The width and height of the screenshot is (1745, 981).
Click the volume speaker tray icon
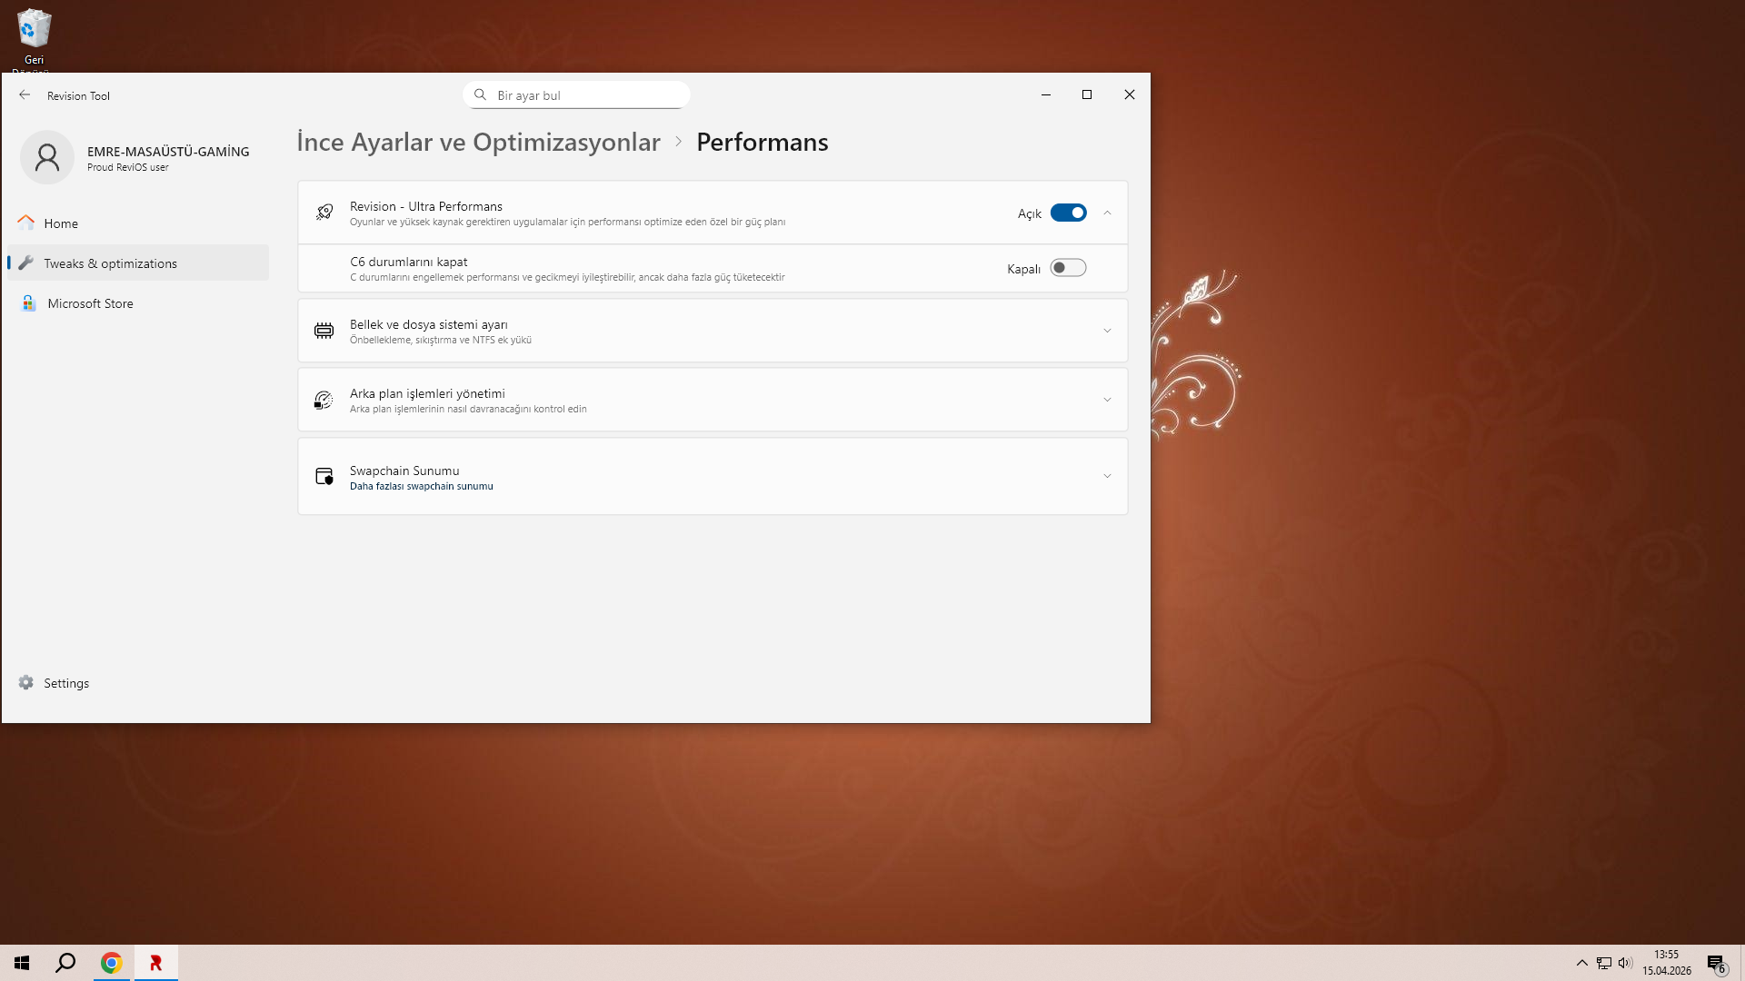tap(1625, 963)
